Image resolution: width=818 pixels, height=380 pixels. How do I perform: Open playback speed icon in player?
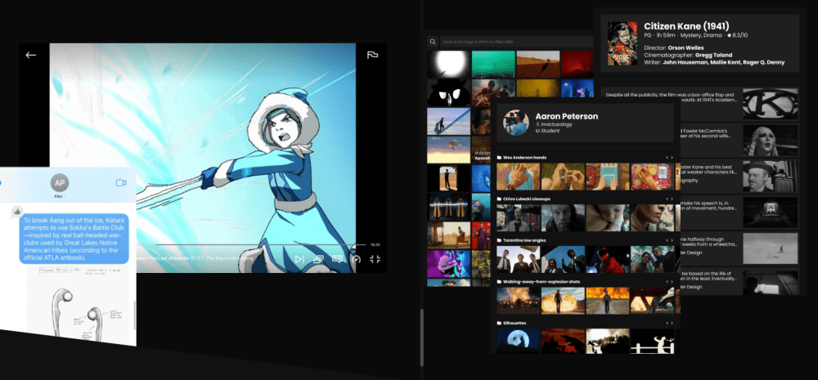coord(357,259)
